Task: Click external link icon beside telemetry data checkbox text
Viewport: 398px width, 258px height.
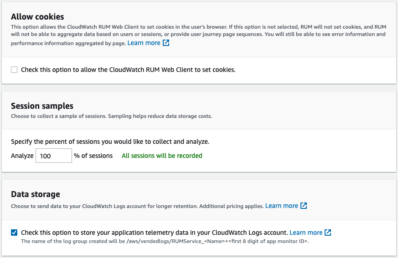Action: [328, 233]
